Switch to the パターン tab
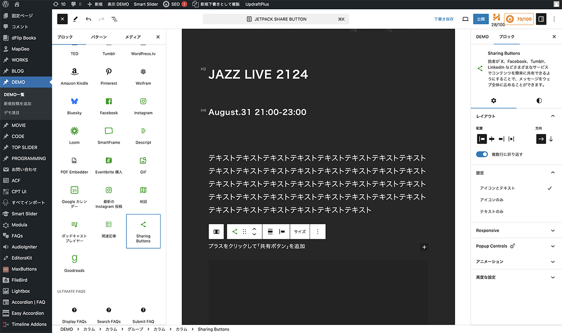The image size is (562, 333). pos(99,37)
